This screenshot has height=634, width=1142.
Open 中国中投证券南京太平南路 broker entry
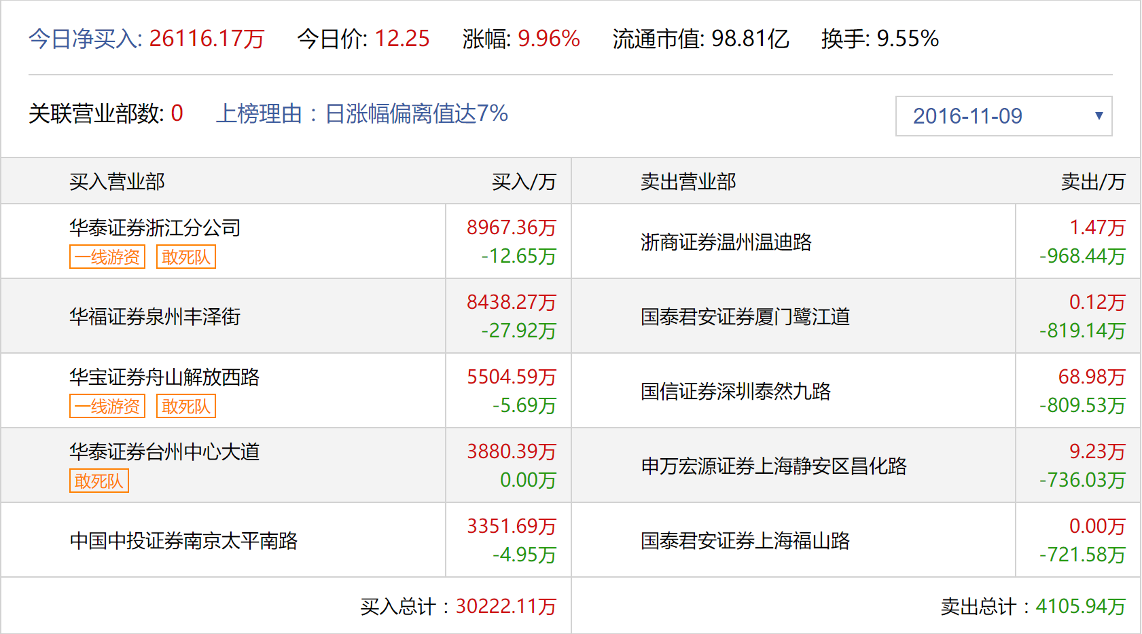(x=183, y=540)
